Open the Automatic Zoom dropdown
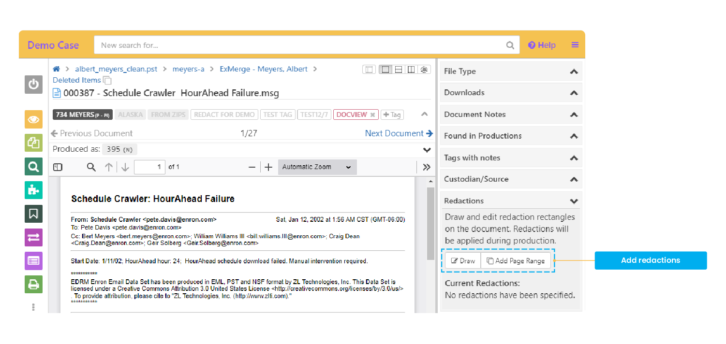The image size is (726, 344). pos(317,167)
